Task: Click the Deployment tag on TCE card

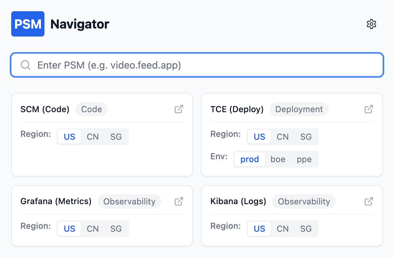Action: (299, 109)
